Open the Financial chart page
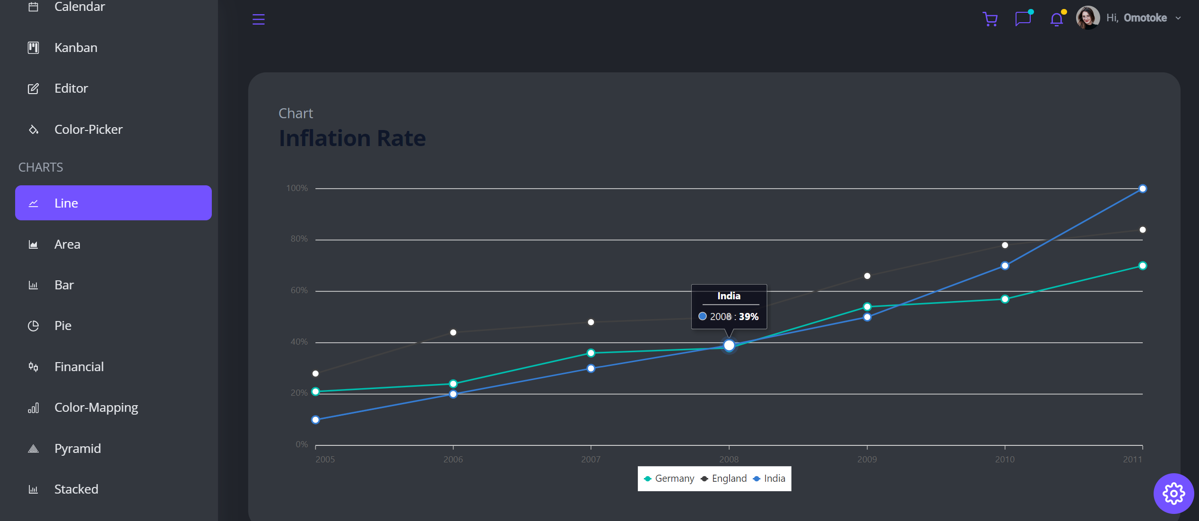 [x=78, y=367]
